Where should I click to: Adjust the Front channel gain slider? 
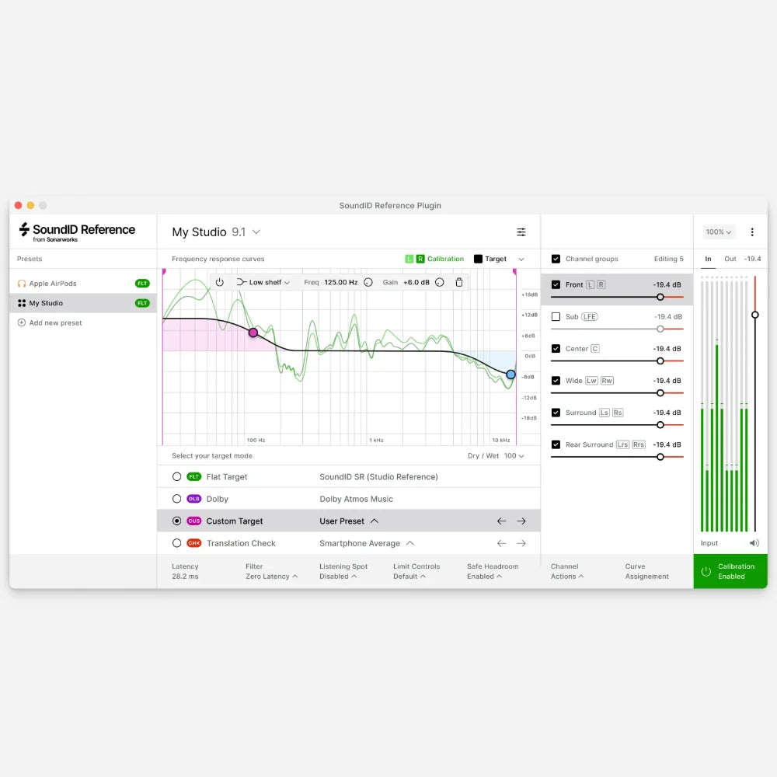(660, 296)
